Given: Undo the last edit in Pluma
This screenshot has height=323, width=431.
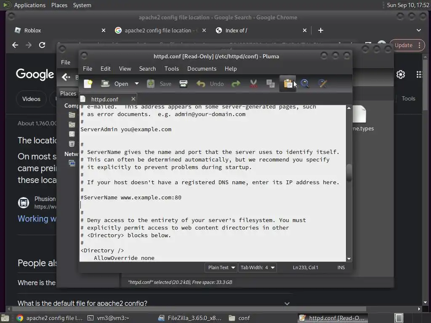Looking at the screenshot, I should coord(210,84).
